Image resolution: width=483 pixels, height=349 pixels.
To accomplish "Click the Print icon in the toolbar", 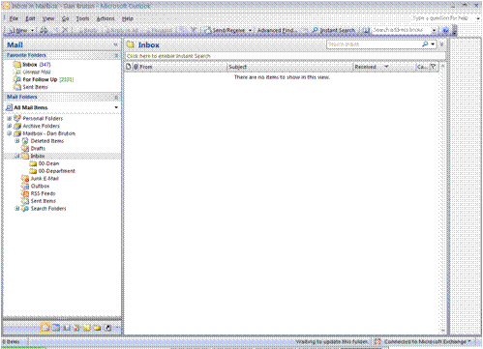I will 44,30.
